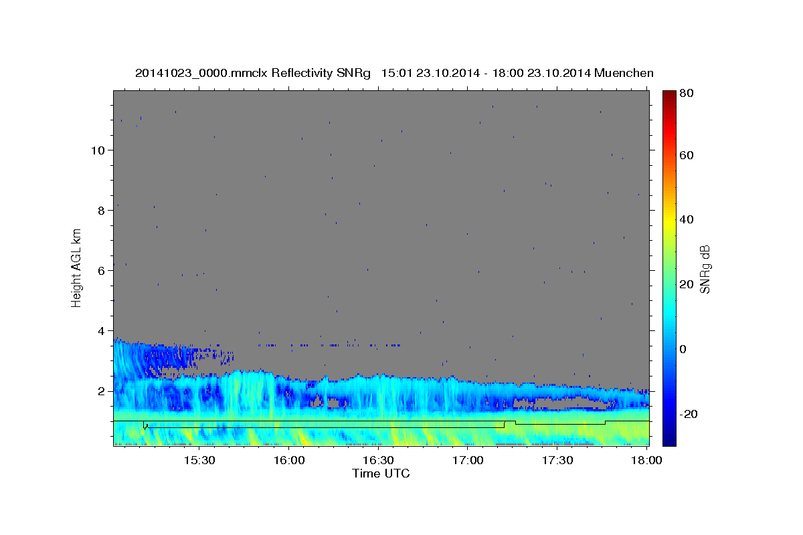
Task: Click the height tick label 6
Action: [102, 270]
